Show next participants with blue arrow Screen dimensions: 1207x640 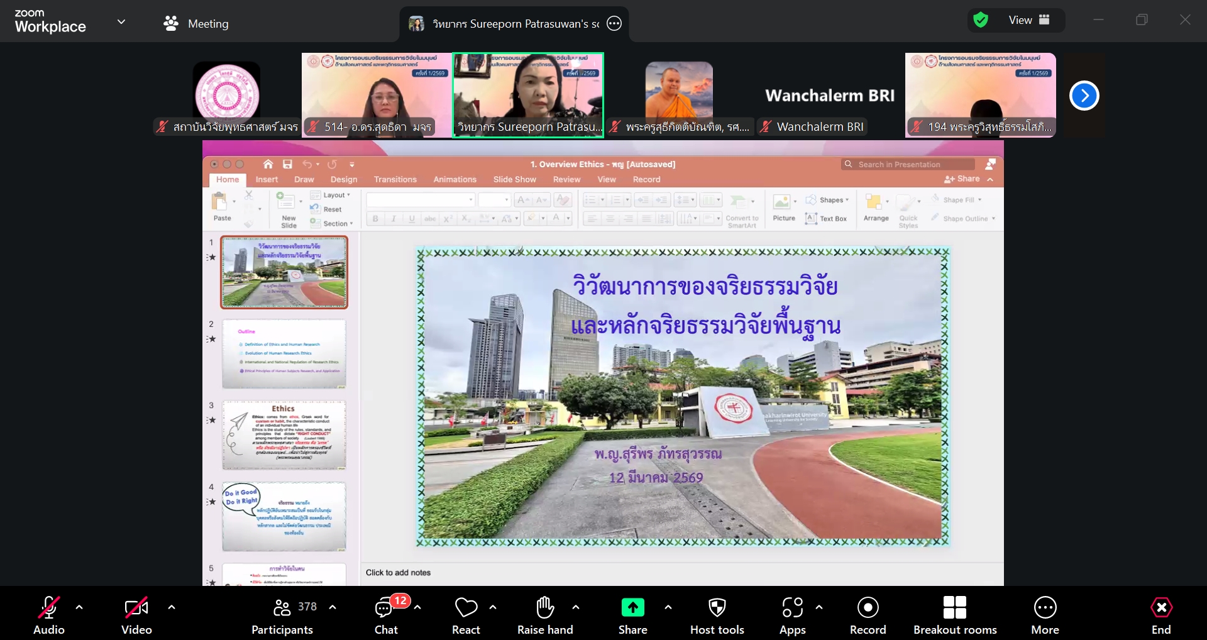point(1084,96)
